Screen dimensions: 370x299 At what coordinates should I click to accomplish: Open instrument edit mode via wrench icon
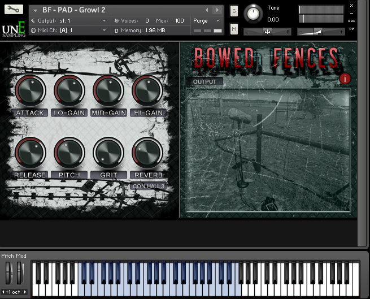click(x=14, y=10)
